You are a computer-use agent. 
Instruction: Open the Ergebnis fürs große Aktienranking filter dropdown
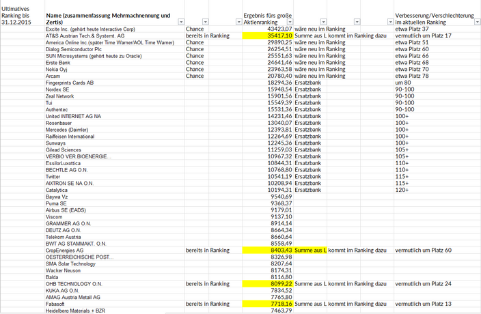point(288,23)
